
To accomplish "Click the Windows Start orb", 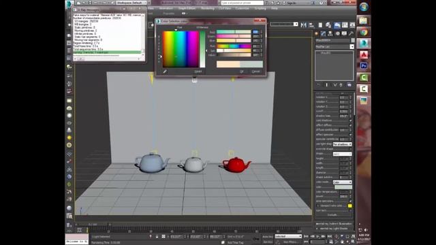I will (364, 7).
